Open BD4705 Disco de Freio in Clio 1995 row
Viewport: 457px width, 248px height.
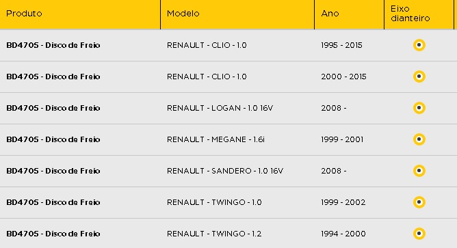click(x=53, y=45)
